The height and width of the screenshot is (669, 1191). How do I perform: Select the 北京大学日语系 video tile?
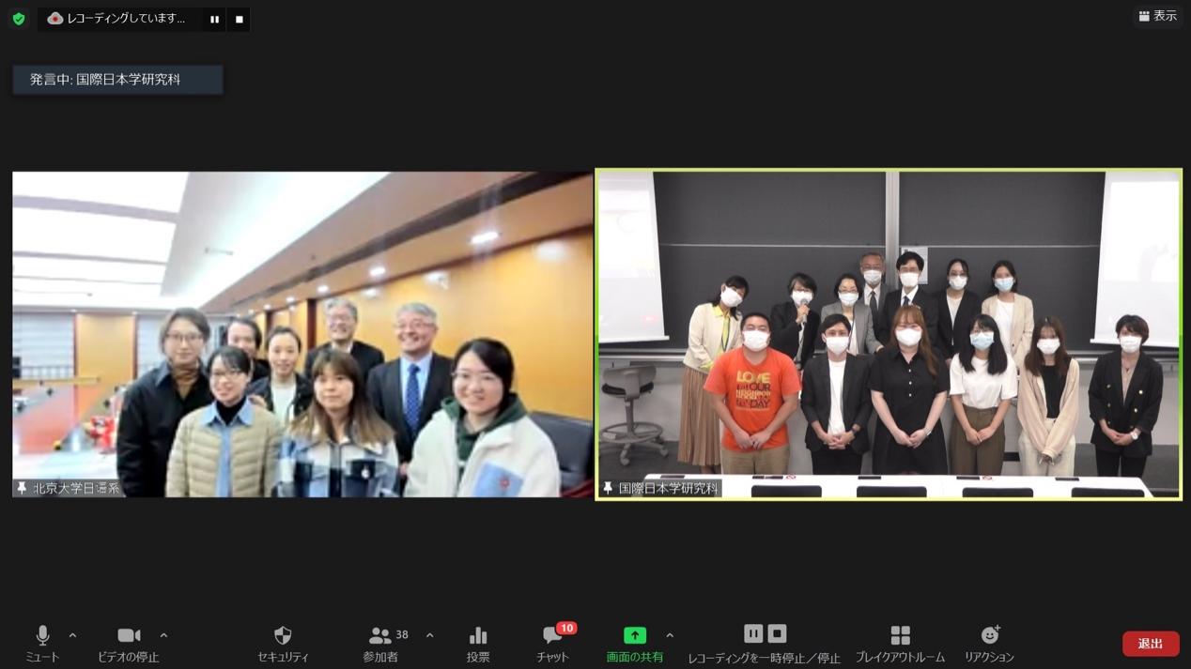coord(302,334)
